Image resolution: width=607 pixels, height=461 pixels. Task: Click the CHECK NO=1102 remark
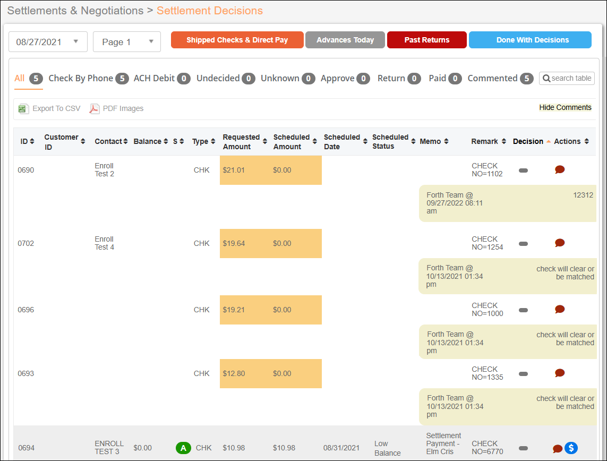[487, 170]
